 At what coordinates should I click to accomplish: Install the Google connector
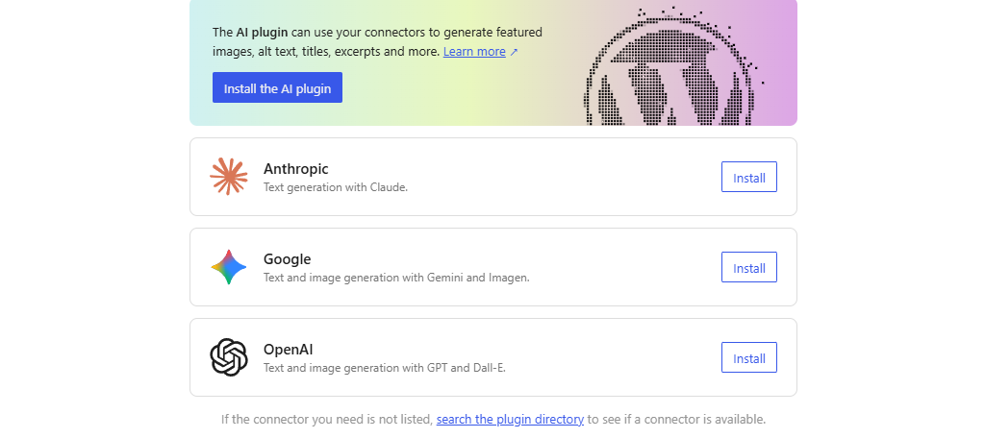(748, 267)
